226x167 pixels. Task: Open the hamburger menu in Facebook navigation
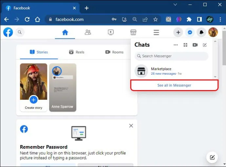click(156, 32)
